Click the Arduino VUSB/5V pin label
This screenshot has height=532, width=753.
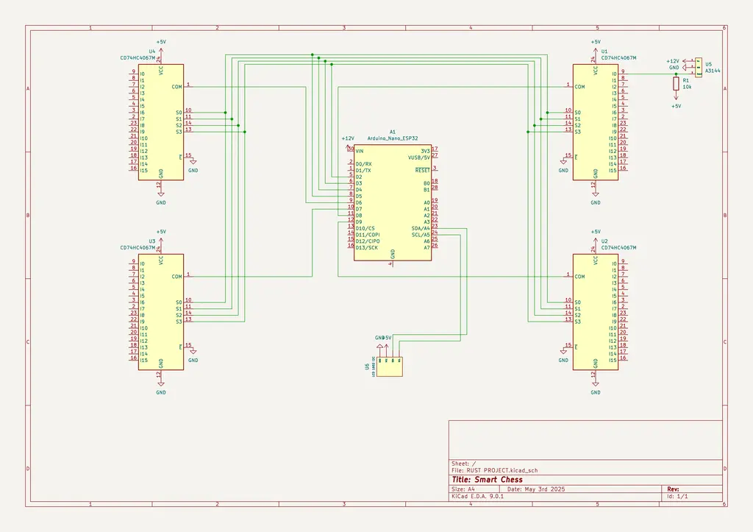(x=419, y=157)
